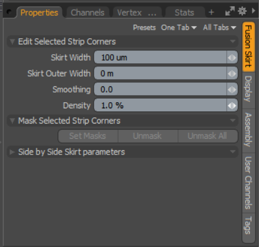
Task: Click the circular panel lock icon left of Properties
Action: pyautogui.click(x=9, y=12)
